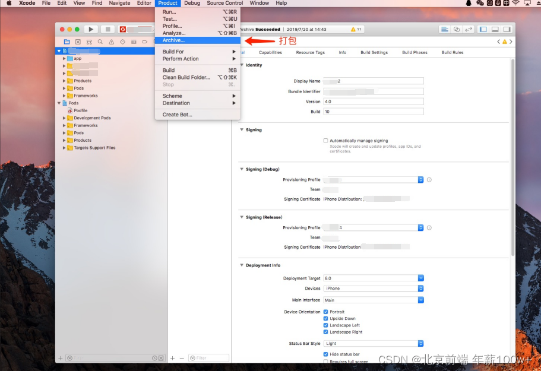Switch to the Capabilities tab
Screen dimensions: 541x371
click(271, 52)
